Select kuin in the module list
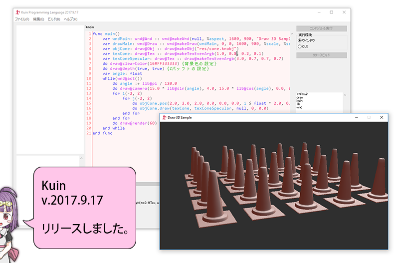This screenshot has height=263, width=399. click(x=300, y=101)
